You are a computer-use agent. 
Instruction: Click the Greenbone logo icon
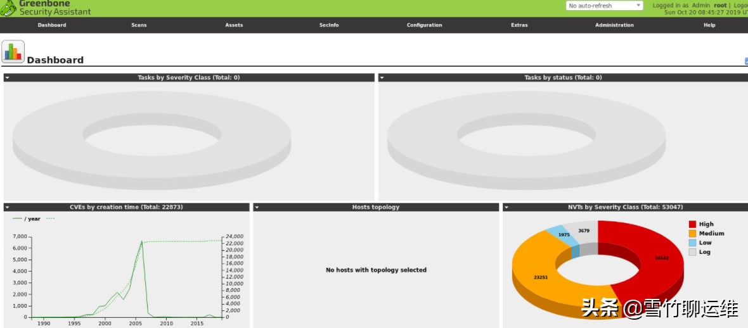(9, 7)
